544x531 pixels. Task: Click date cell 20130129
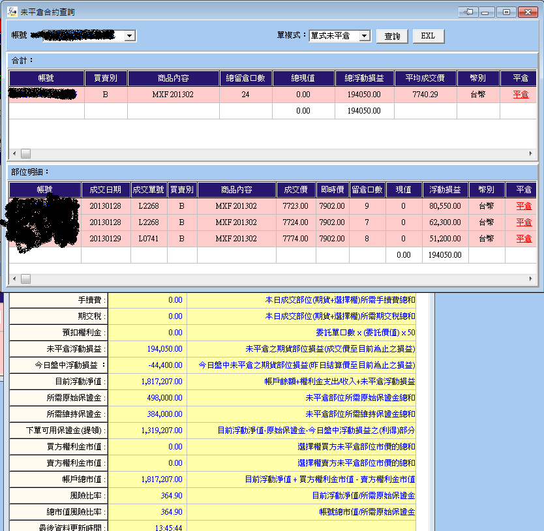coord(106,239)
